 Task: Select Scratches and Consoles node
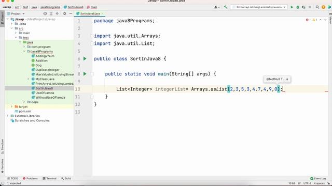tap(30, 120)
